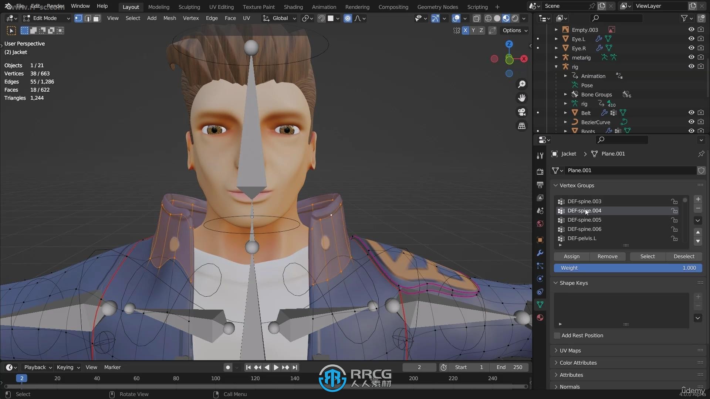The width and height of the screenshot is (710, 399).
Task: Select edge select mode icon
Action: (88, 18)
